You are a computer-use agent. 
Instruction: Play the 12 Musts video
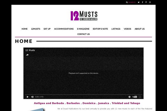(28, 97)
